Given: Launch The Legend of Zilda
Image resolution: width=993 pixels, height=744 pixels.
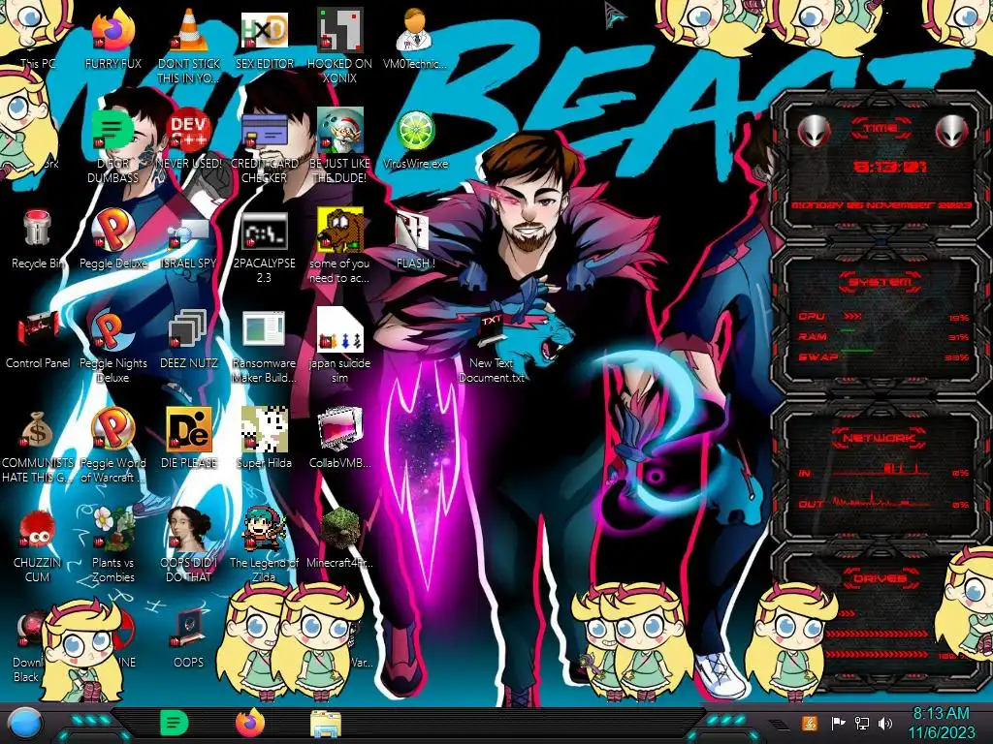Looking at the screenshot, I should tap(265, 545).
